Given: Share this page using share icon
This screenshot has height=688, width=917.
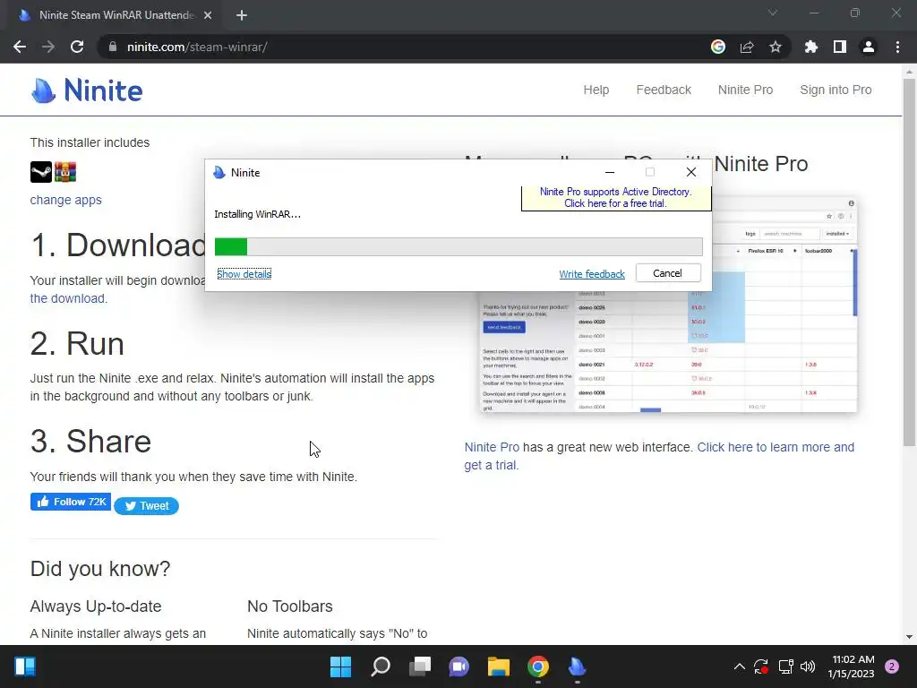Looking at the screenshot, I should pyautogui.click(x=747, y=47).
